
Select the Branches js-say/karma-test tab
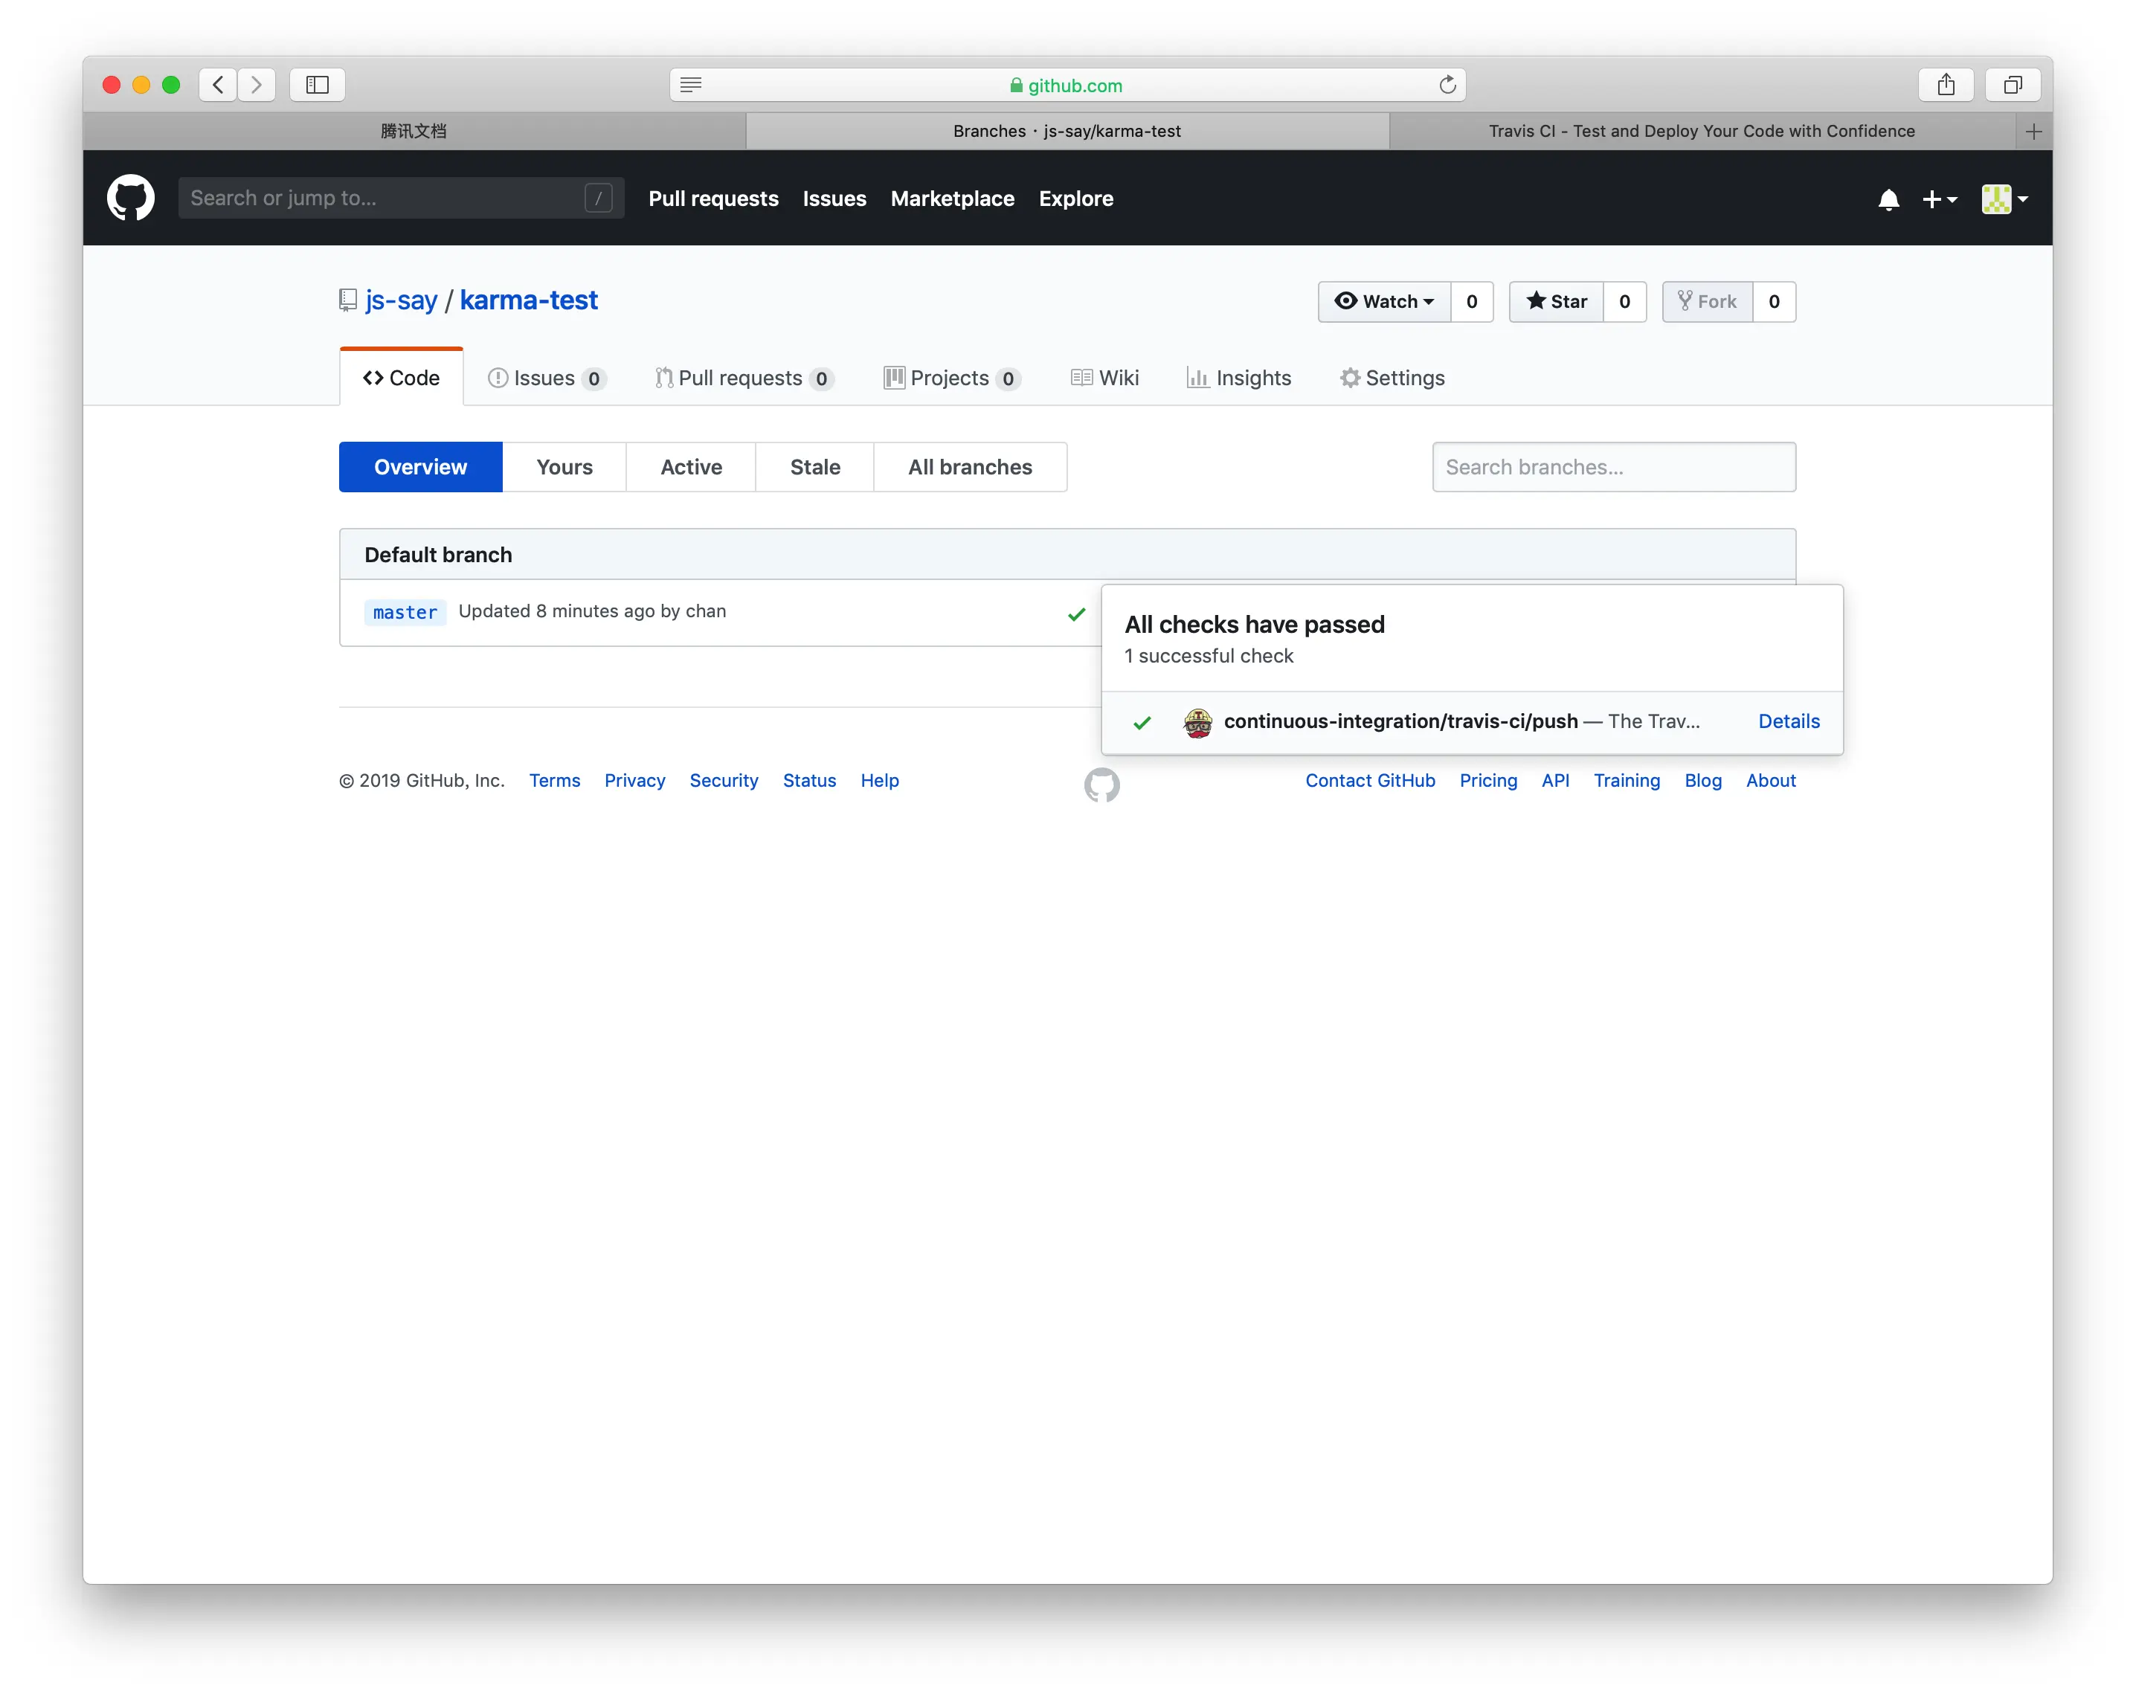click(1067, 131)
